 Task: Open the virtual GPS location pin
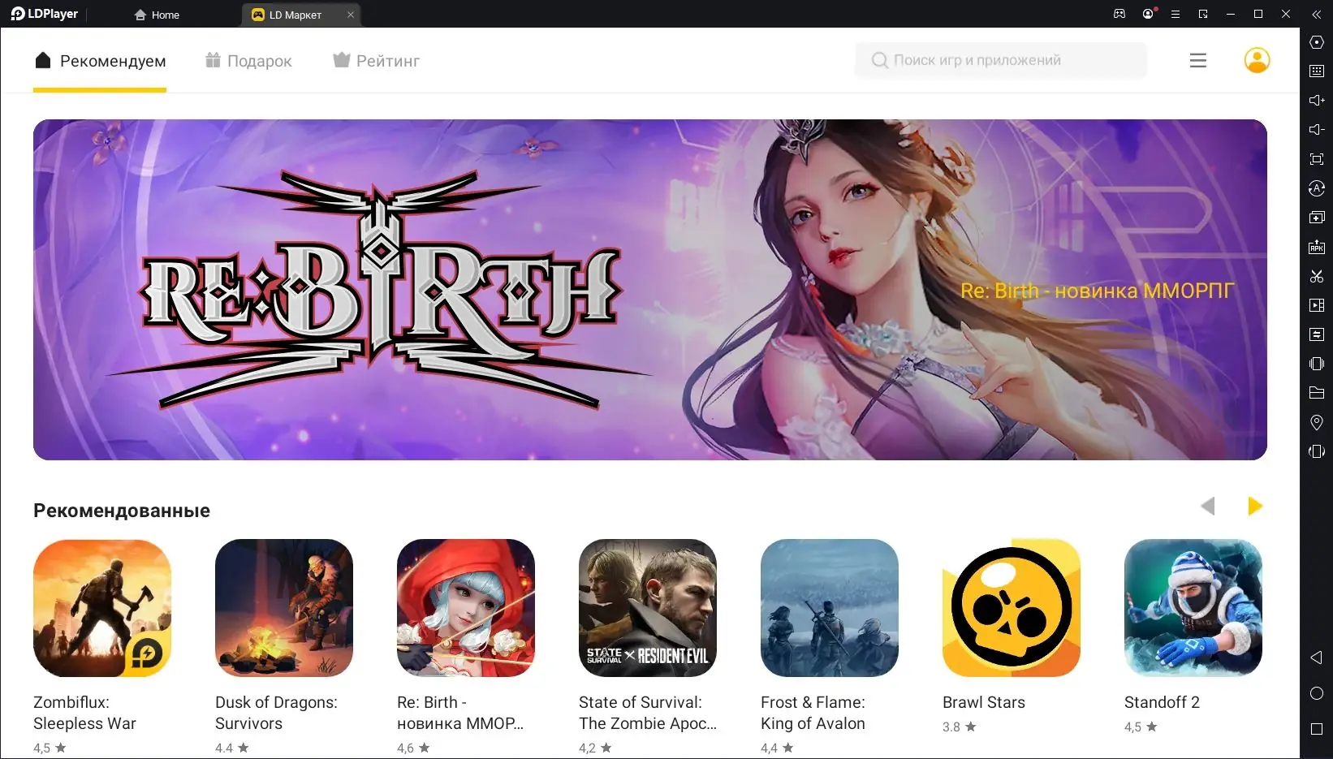click(x=1317, y=422)
